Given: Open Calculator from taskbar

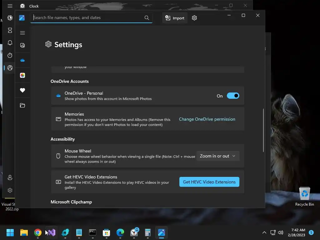Looking at the screenshot, I should click(148, 232).
